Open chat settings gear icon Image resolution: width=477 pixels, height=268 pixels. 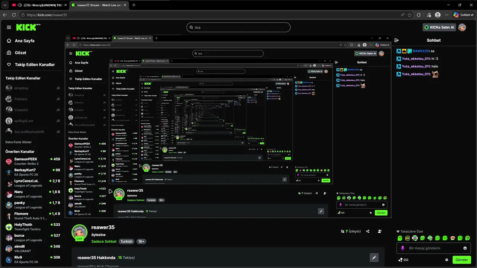point(447,260)
